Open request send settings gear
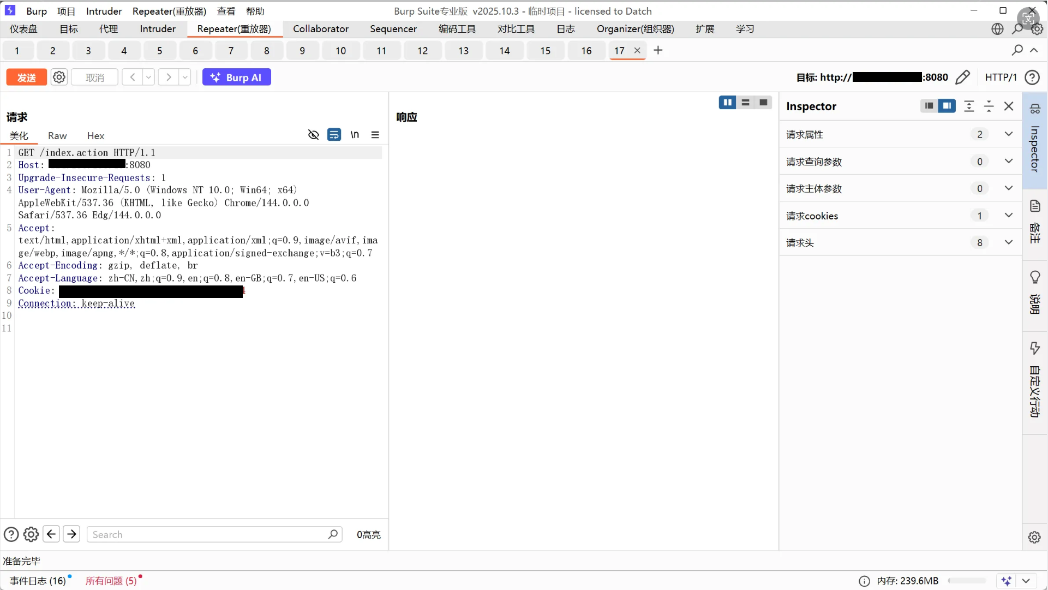 tap(59, 78)
